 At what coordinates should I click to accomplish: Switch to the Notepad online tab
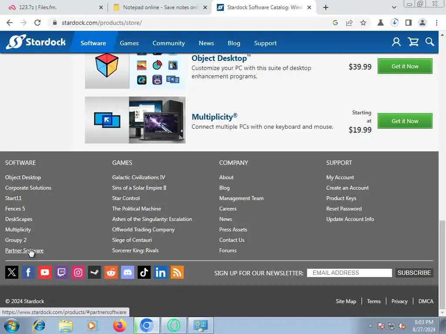click(160, 8)
